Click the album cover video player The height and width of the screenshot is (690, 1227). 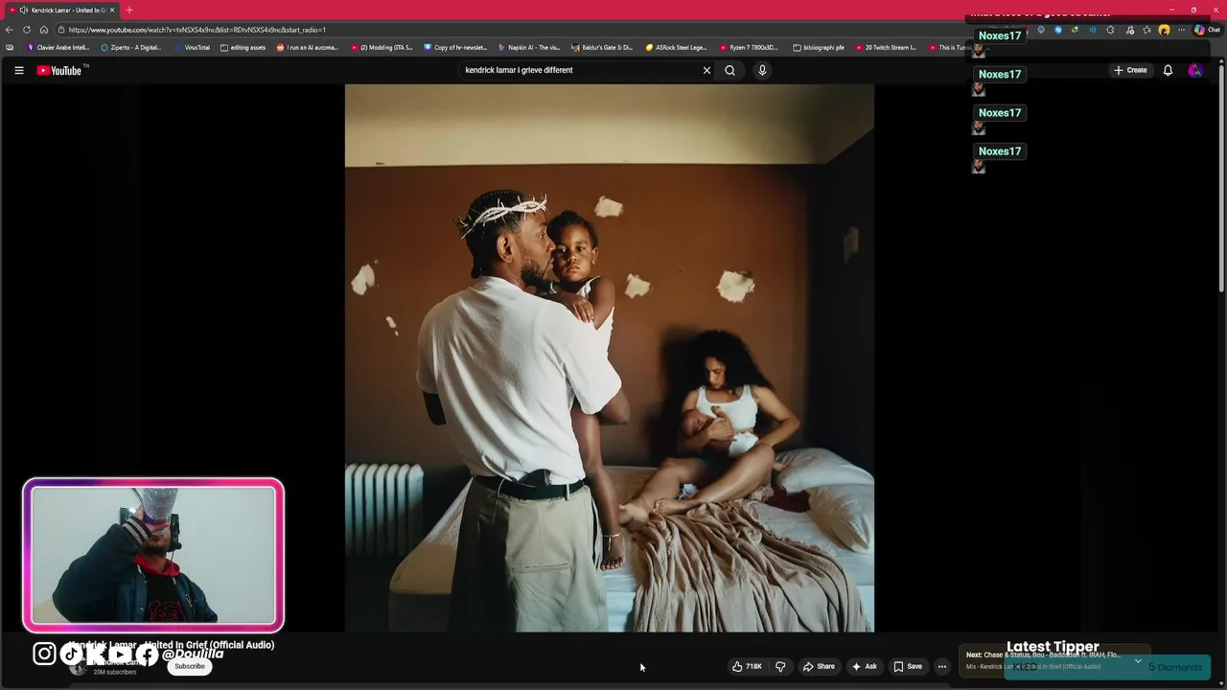(610, 357)
